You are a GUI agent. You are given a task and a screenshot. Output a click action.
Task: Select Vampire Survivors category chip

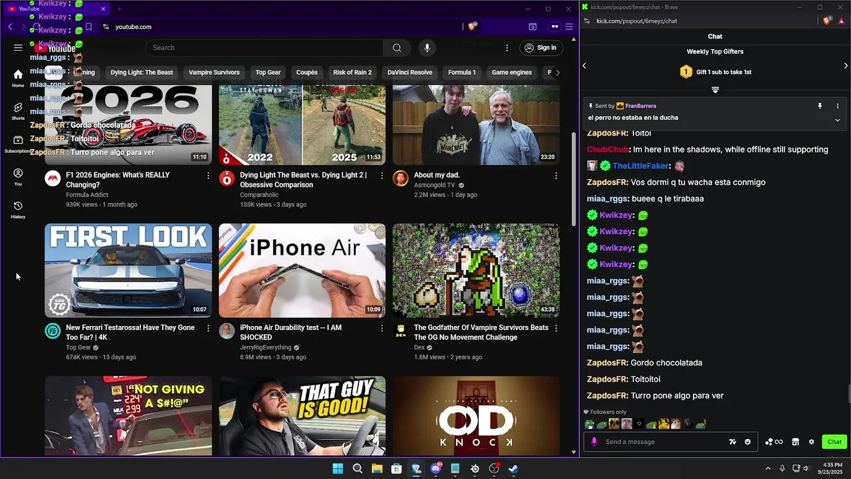[x=214, y=73]
